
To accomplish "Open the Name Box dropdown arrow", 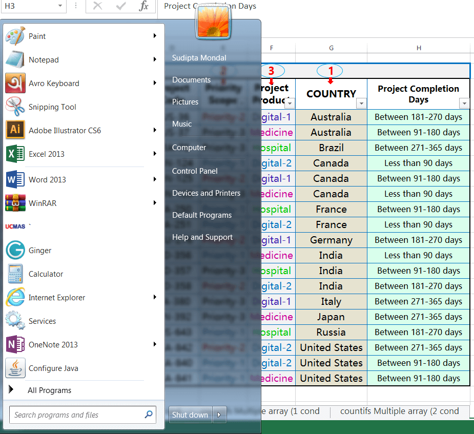I will coord(60,6).
